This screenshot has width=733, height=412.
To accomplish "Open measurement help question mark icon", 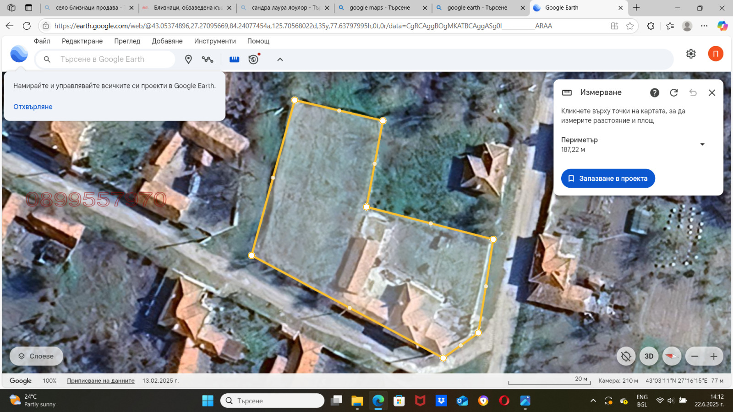I will tap(654, 92).
